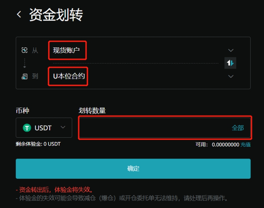Click the spot account icon beside 从
This screenshot has height=208, width=264.
click(x=24, y=50)
